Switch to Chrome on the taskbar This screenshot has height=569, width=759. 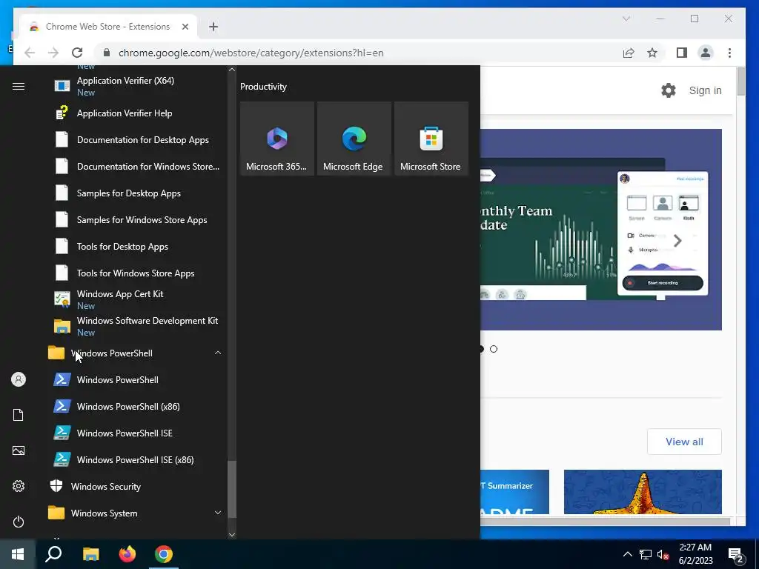pyautogui.click(x=164, y=554)
